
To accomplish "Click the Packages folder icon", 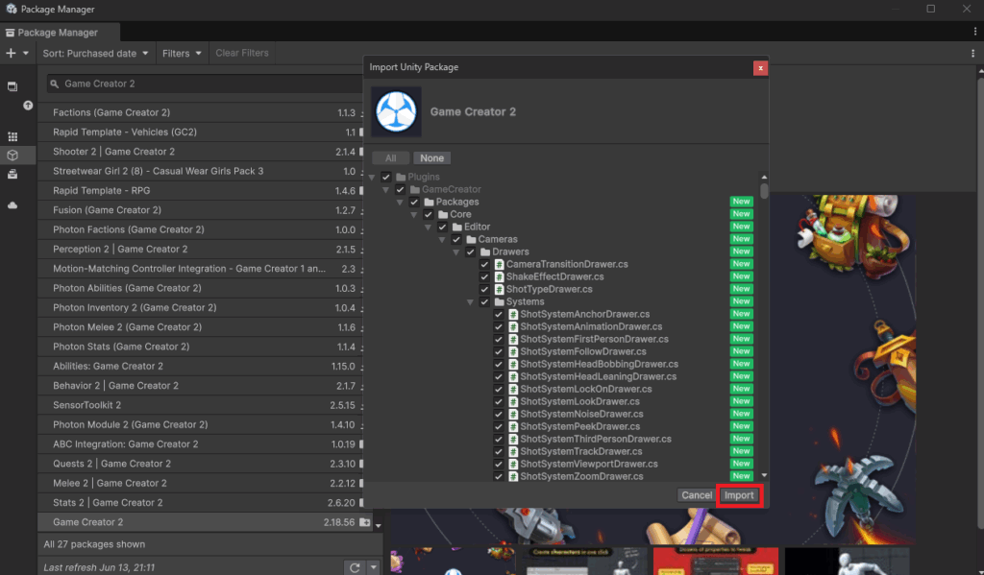I will (430, 202).
